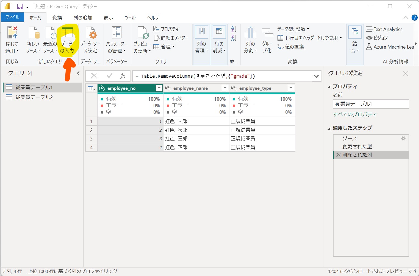This screenshot has width=419, height=276.
Task: Collapse the クエリ queries pane
Action: (x=78, y=73)
